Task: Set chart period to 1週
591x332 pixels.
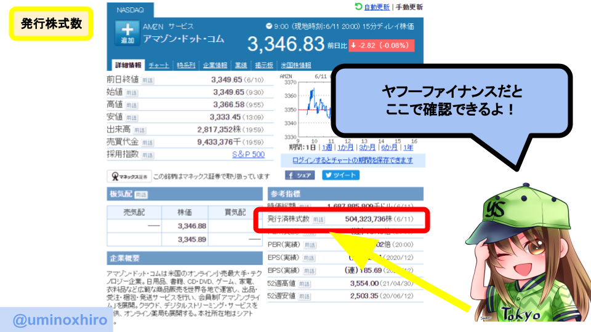Action: click(327, 147)
